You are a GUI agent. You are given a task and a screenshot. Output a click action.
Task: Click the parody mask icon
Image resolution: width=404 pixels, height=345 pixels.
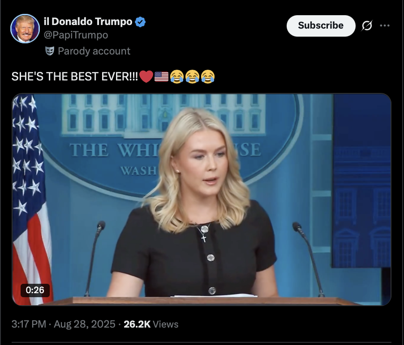point(49,51)
